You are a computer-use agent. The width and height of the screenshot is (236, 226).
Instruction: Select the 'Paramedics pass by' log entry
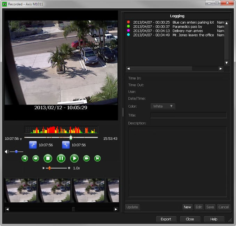(187, 26)
